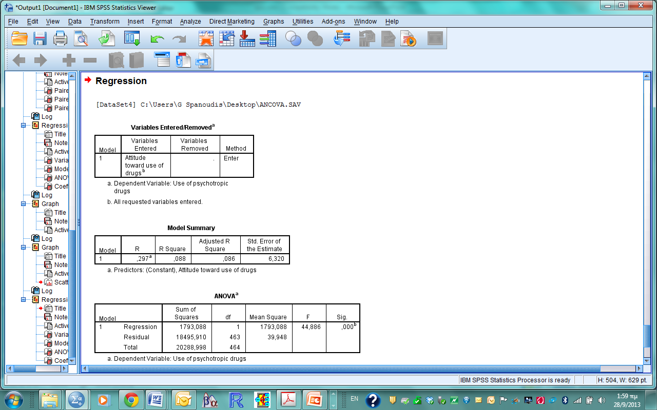Screen dimensions: 657x410
Task: Open Microsoft Word from the taskbar
Action: 156,400
